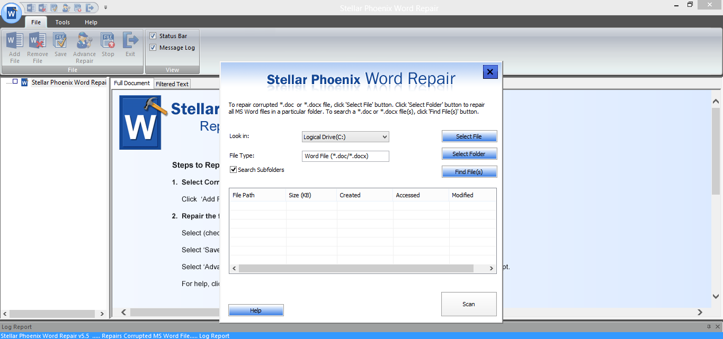This screenshot has width=723, height=339.
Task: Sort by Created column header
Action: point(365,195)
